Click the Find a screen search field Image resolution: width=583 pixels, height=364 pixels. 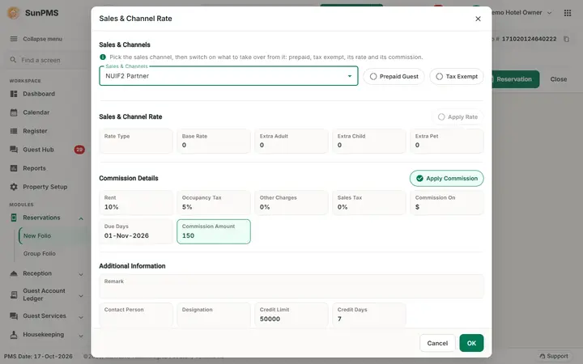(46, 60)
